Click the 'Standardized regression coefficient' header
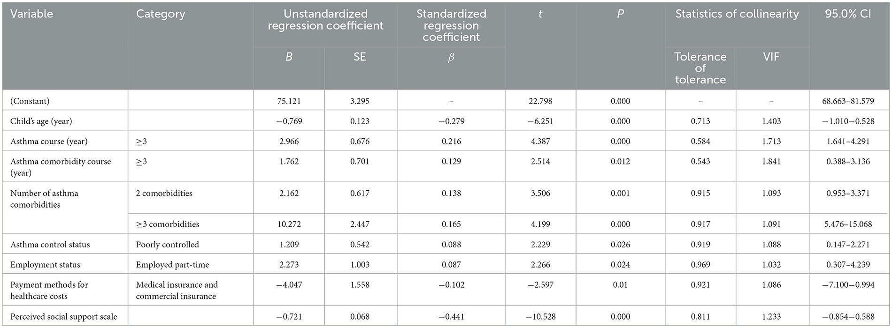The width and height of the screenshot is (892, 328). 451,25
